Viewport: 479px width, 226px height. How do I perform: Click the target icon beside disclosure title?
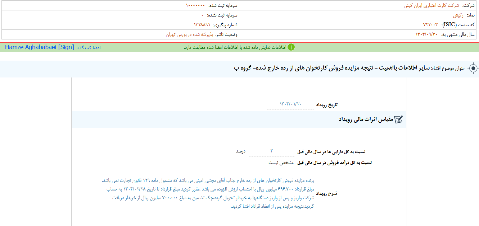[x=474, y=68]
